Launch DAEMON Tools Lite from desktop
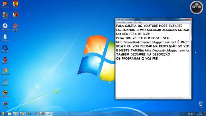The height and width of the screenshot is (116, 206). [x=5, y=27]
